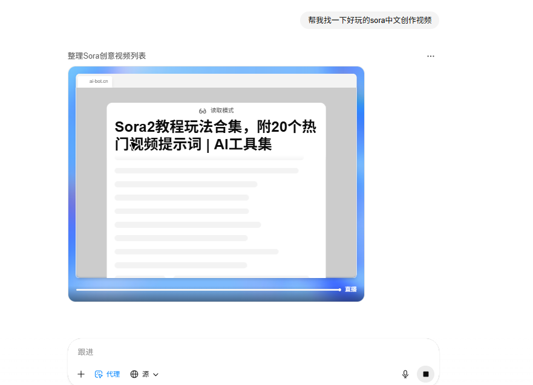Click the plus icon to add attachments
The height and width of the screenshot is (385, 533).
[81, 374]
